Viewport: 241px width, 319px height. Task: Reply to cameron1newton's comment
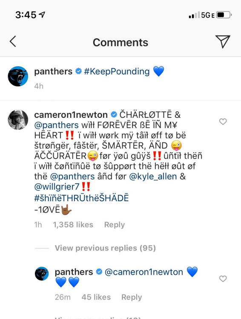click(115, 225)
